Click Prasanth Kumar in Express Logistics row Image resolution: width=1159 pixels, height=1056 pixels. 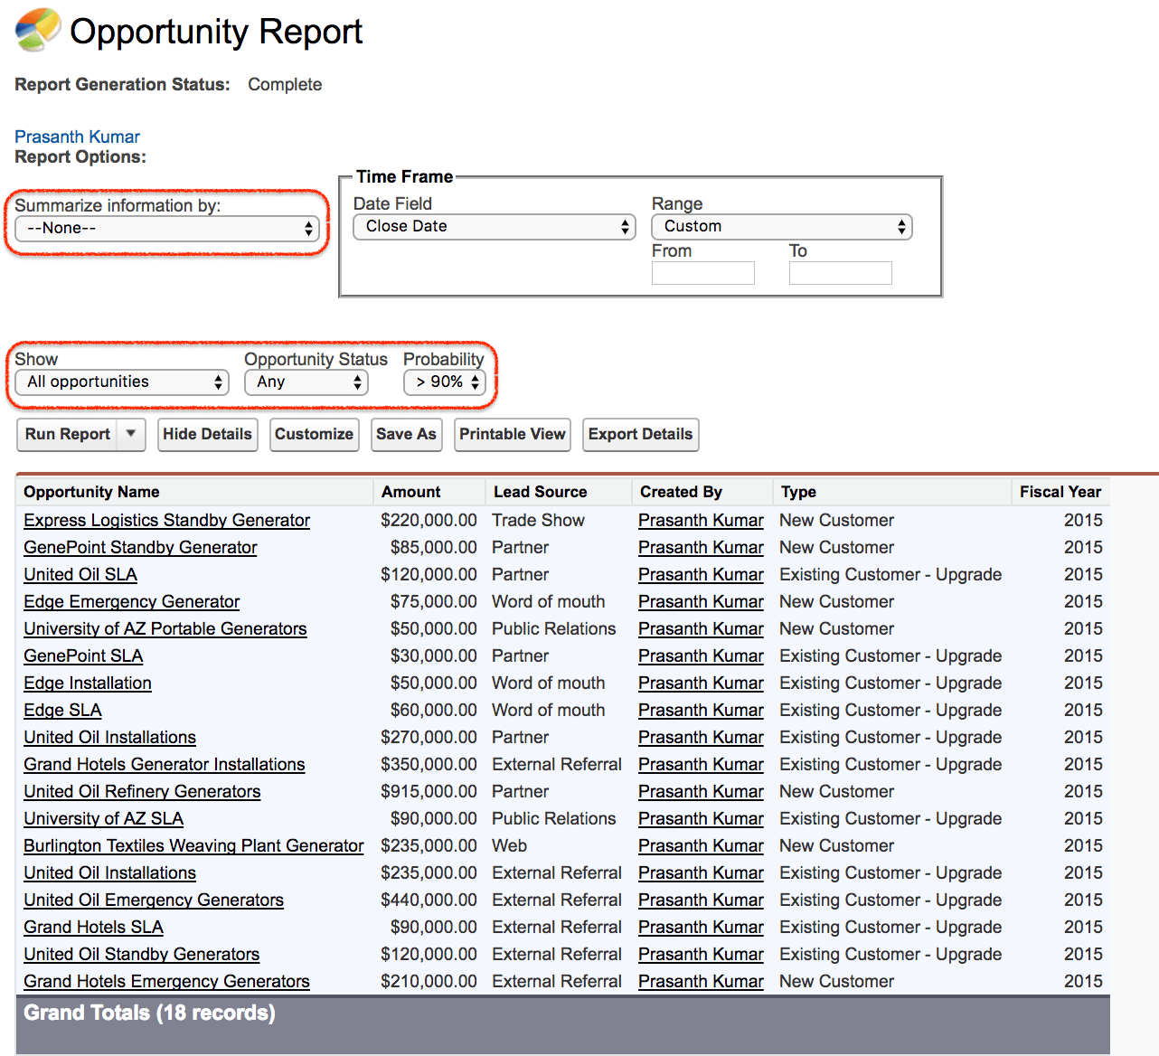pos(701,520)
